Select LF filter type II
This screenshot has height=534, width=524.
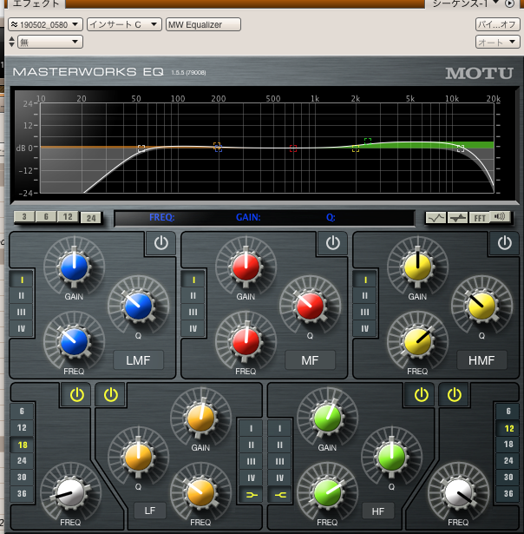click(251, 445)
